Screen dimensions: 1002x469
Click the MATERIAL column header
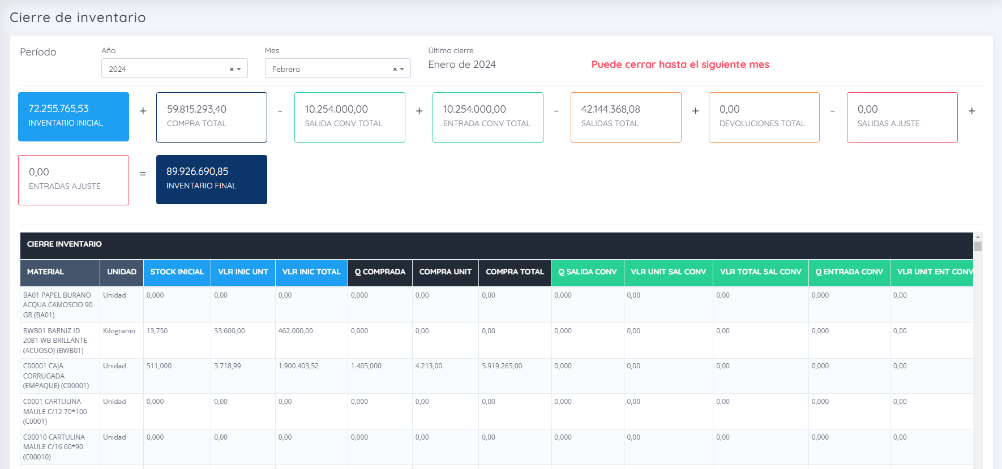click(60, 273)
